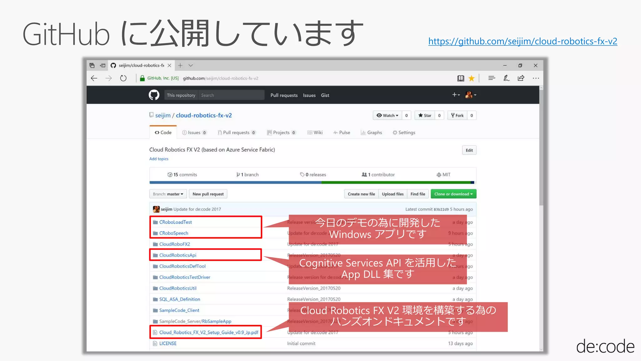View the 0 releases link
The image size is (641, 361).
tap(313, 175)
